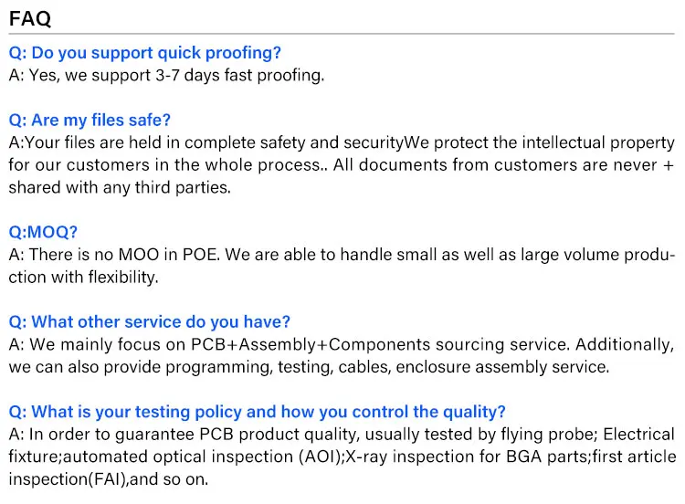The width and height of the screenshot is (685, 504).
Task: Click the line starting 'A:Your files are held'
Action: pos(341,143)
